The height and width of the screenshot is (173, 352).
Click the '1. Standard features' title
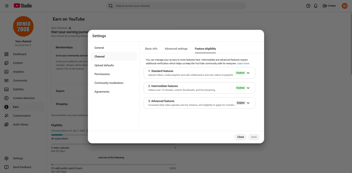161,71
